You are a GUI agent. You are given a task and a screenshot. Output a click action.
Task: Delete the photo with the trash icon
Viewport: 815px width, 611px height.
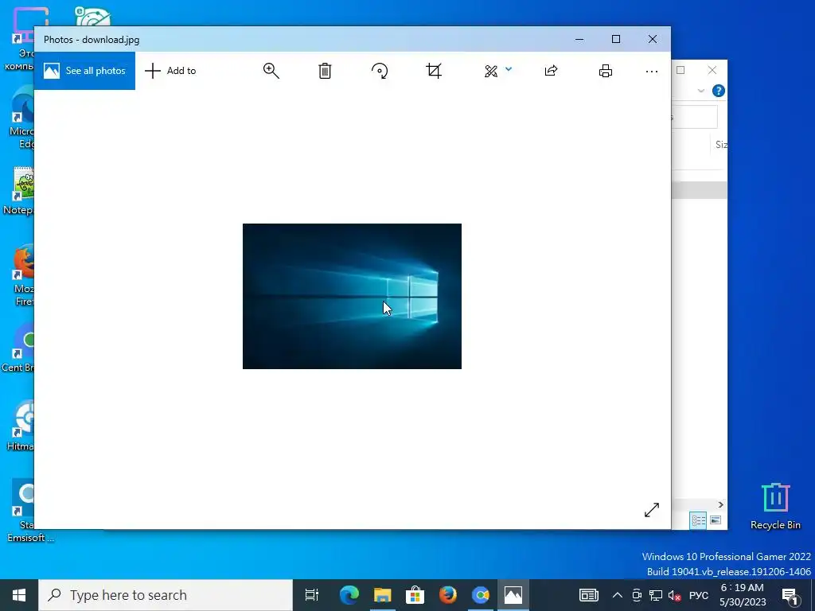point(325,71)
